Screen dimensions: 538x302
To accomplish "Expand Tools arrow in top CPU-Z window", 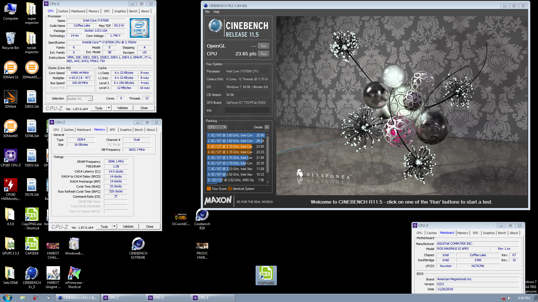I will pyautogui.click(x=109, y=108).
